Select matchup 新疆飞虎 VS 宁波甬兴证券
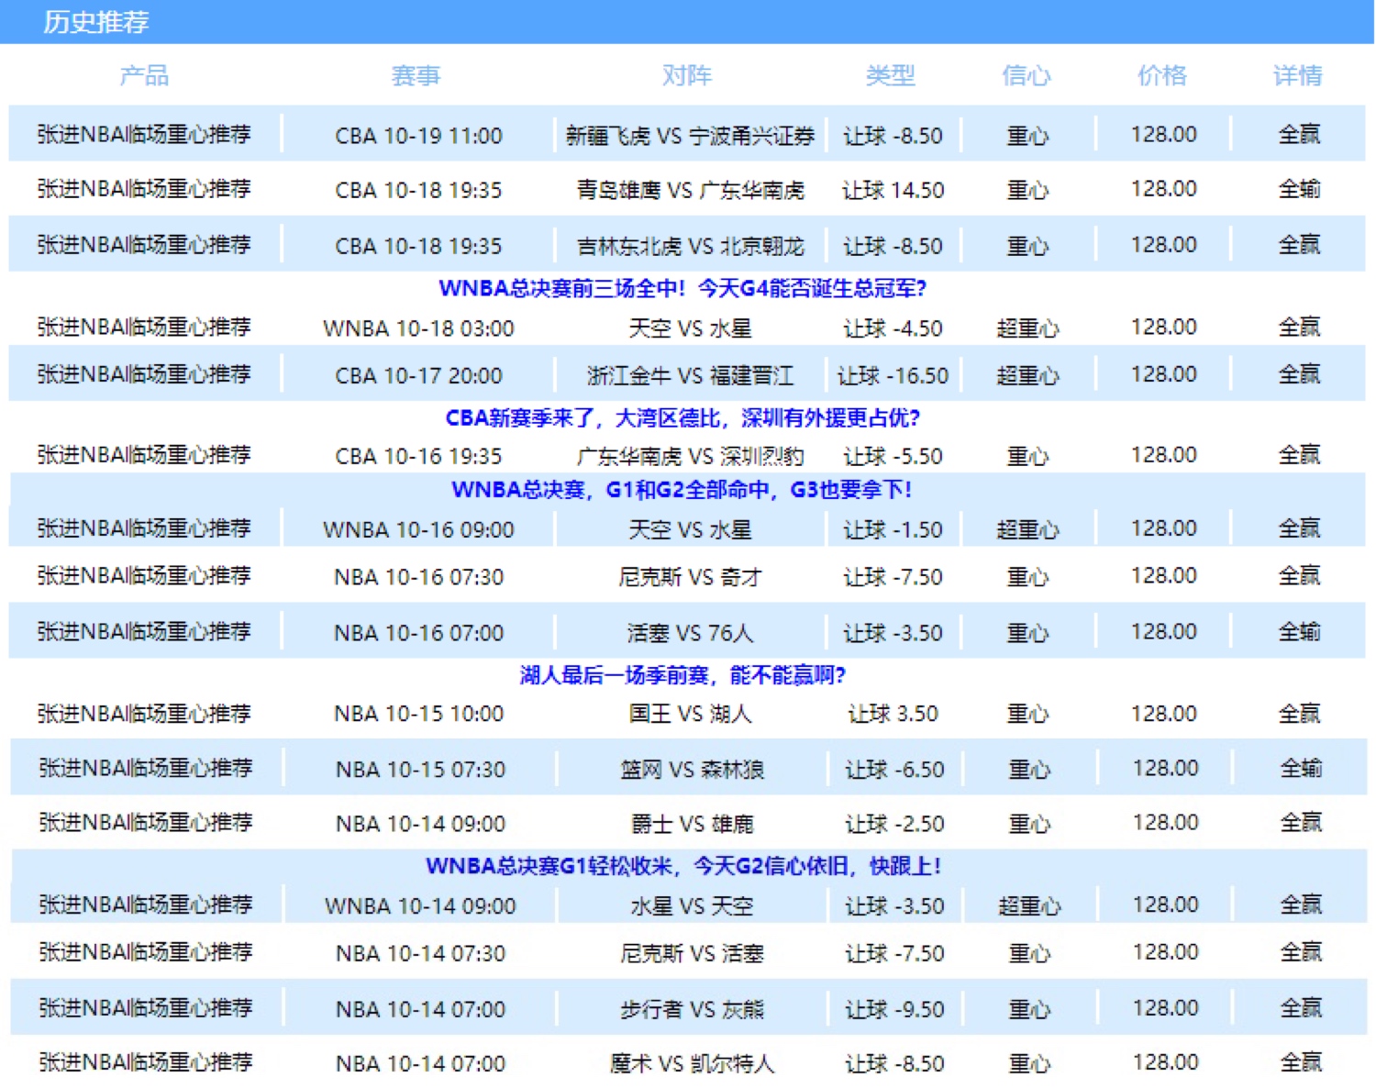 tap(690, 136)
